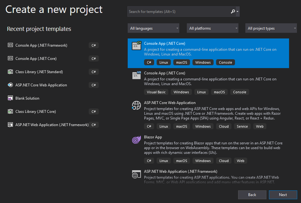Select recent ASP.NET Web Application (.NET Framework) text
This screenshot has width=301, height=203.
[52, 125]
